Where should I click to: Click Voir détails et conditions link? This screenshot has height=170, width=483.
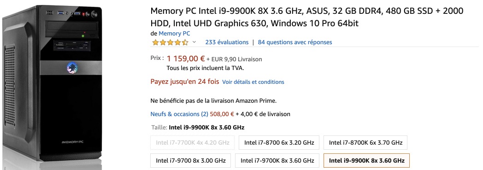coord(253,82)
